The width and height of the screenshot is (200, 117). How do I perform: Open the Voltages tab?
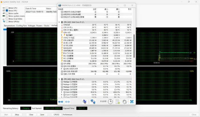[x=31, y=26]
